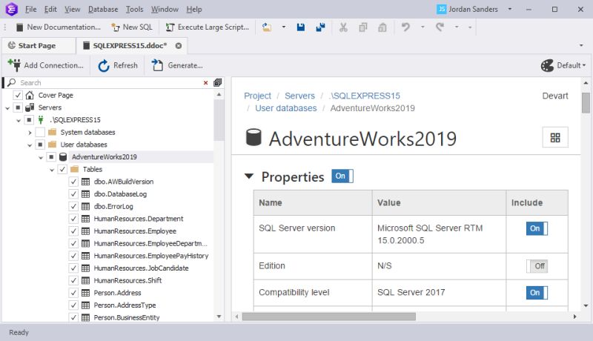Uncheck the HumanResources.Employee checkbox
593x341 pixels.
(73, 231)
